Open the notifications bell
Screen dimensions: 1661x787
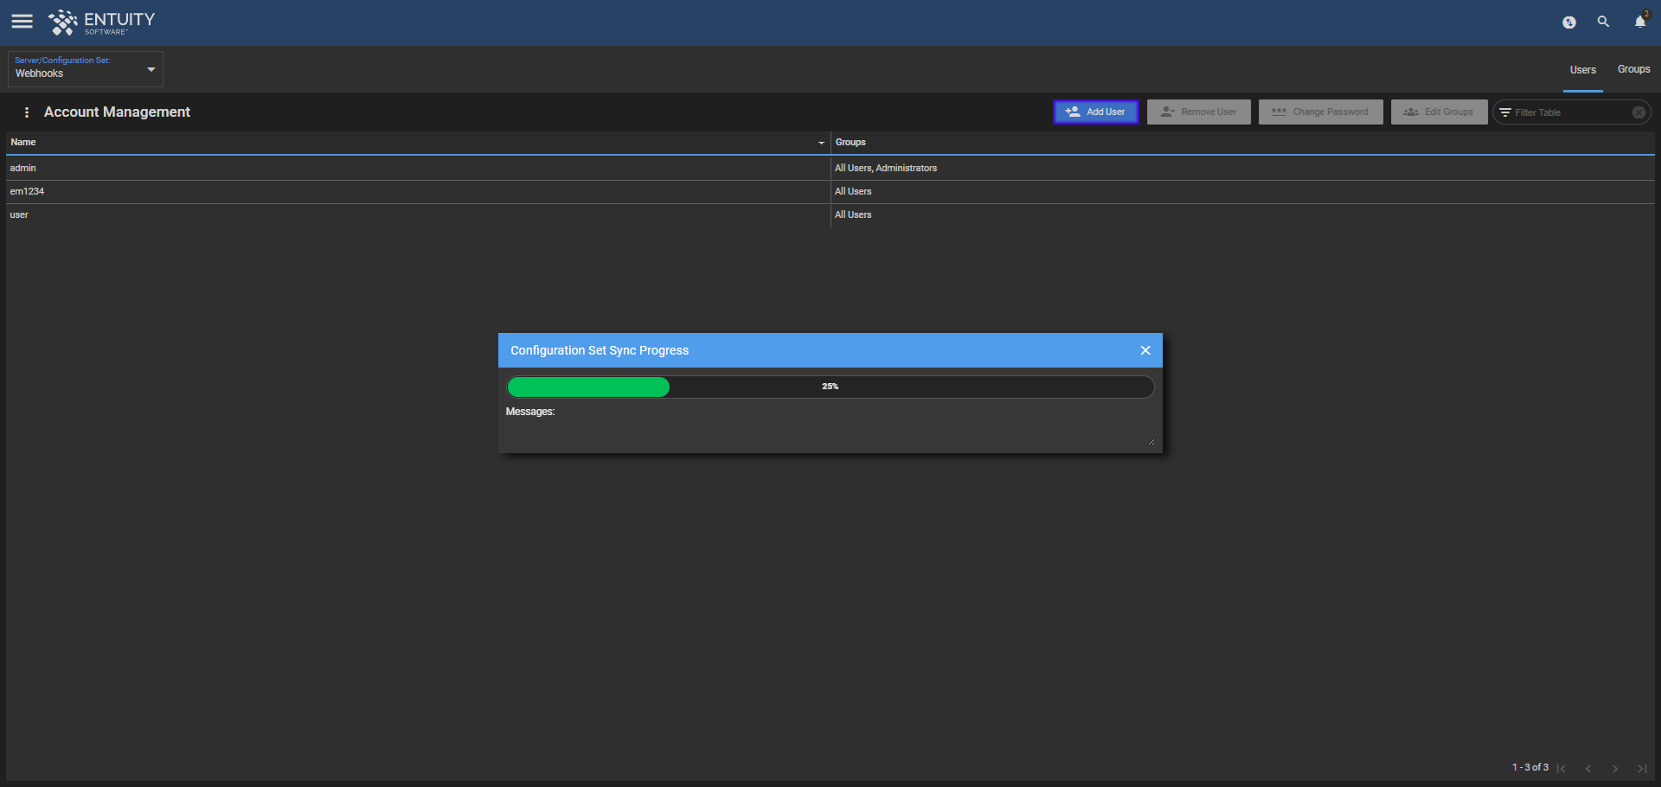click(1640, 22)
